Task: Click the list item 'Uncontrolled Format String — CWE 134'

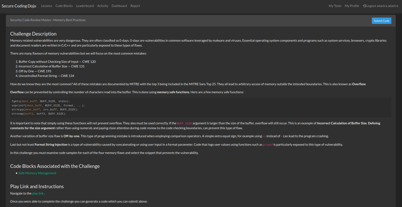Action: point(46,76)
